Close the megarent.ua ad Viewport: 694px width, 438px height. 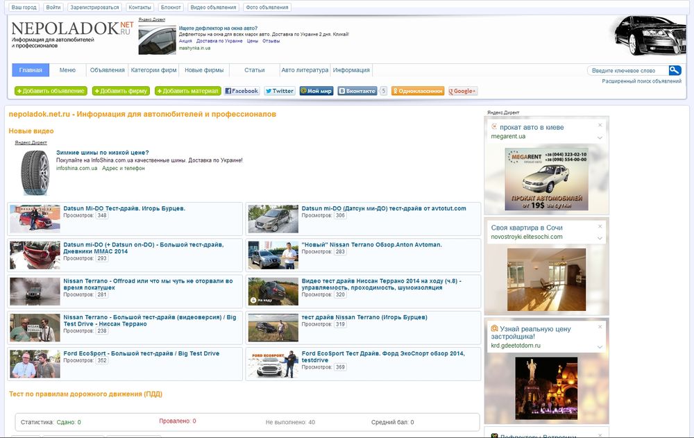[600, 125]
